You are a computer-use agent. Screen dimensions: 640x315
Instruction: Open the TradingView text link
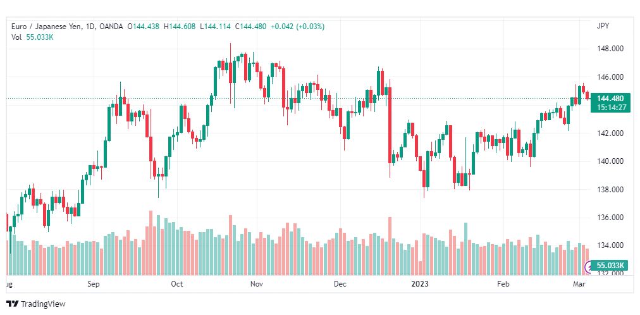coord(43,304)
